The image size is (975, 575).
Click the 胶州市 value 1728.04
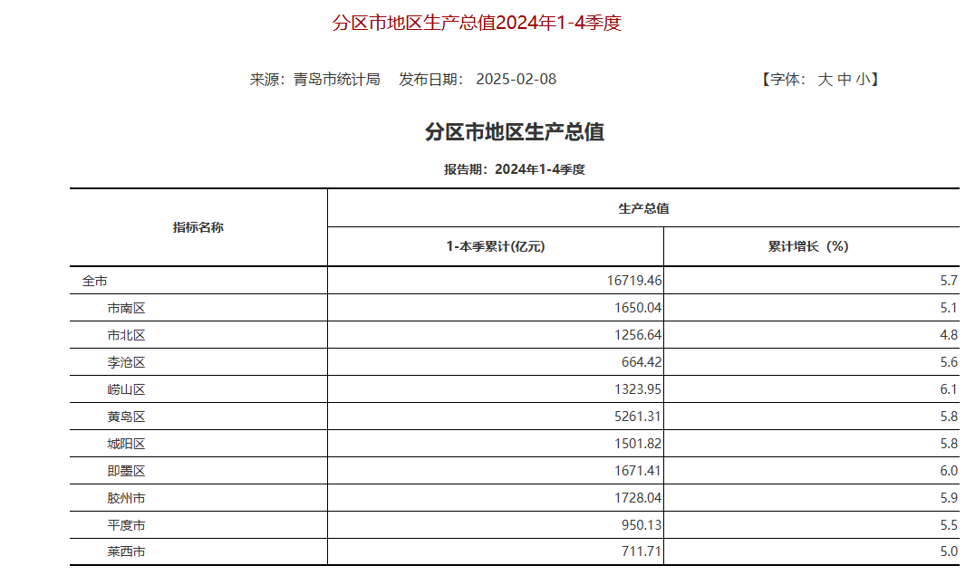[638, 498]
